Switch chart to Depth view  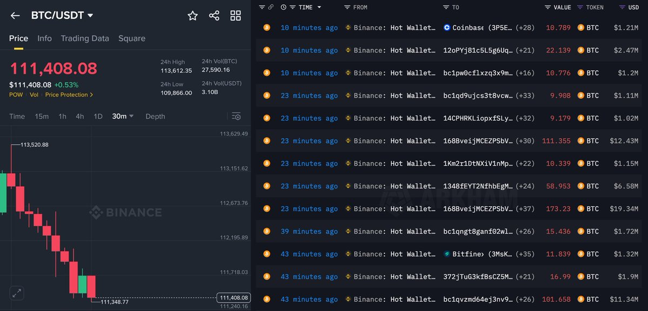click(x=155, y=117)
